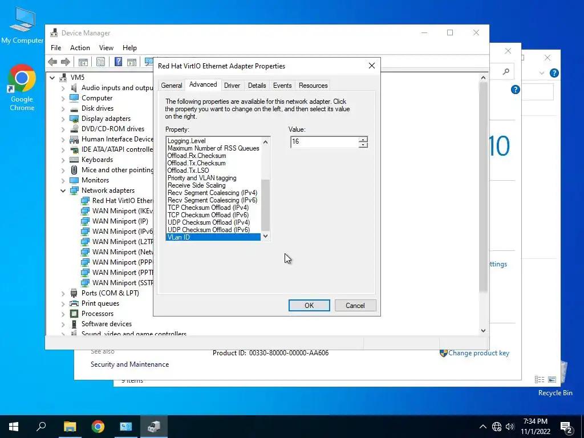Select the Print queues printer icon
Viewport: 584px width, 438px height.
(74, 303)
